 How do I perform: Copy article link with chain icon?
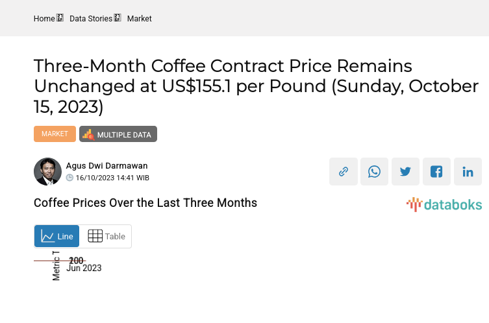click(x=344, y=172)
